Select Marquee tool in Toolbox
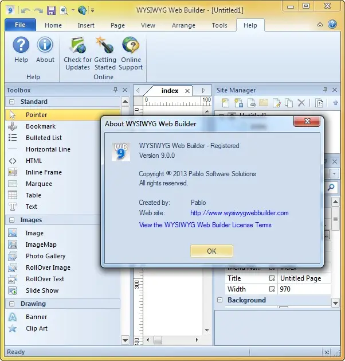This screenshot has width=345, height=361. (x=39, y=184)
